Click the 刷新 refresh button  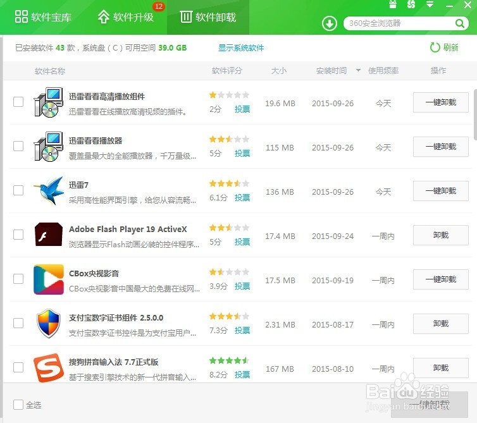pyautogui.click(x=444, y=47)
